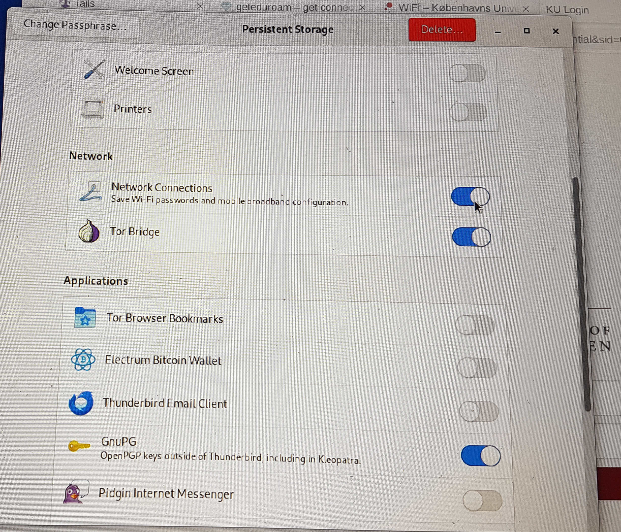The height and width of the screenshot is (532, 621).
Task: Click the Tor Browser Bookmarks folder icon
Action: click(85, 318)
